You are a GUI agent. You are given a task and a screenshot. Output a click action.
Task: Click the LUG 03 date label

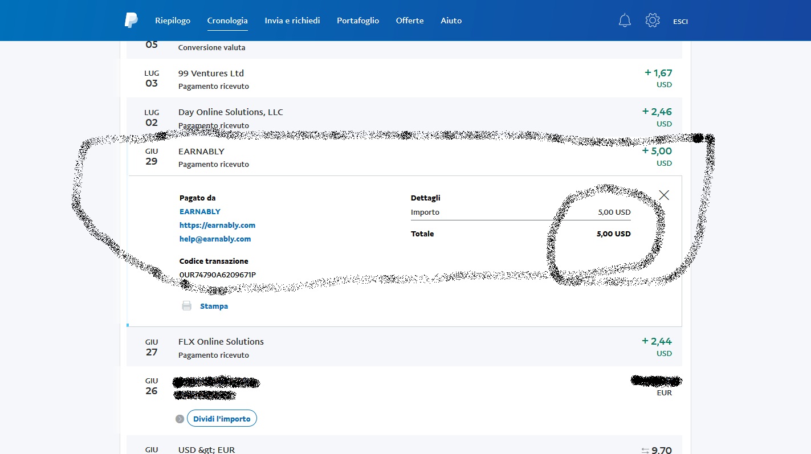[x=152, y=79]
